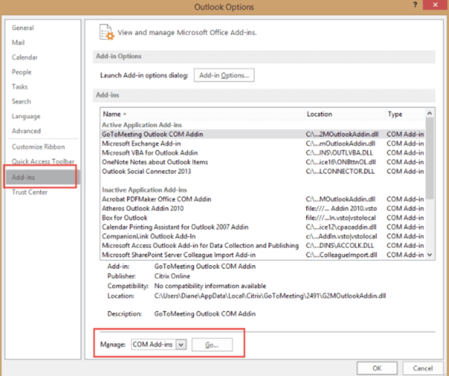The width and height of the screenshot is (449, 376).
Task: Close the Outlook Options dialog
Action: coord(435,5)
